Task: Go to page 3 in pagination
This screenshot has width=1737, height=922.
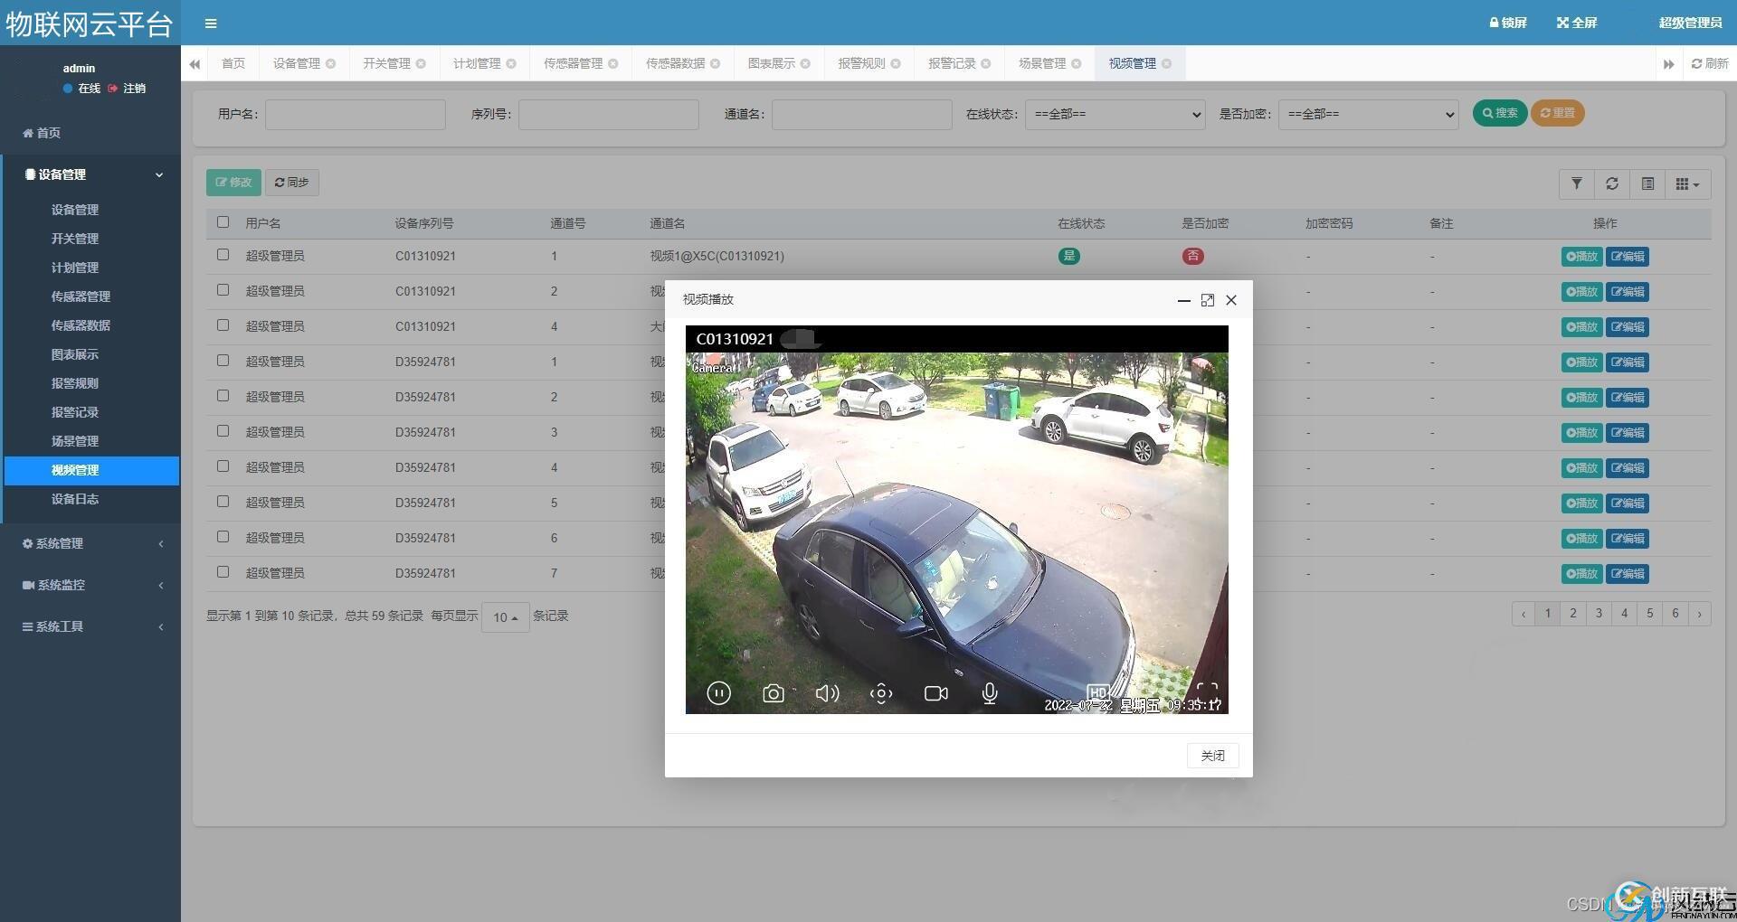Action: 1599,614
